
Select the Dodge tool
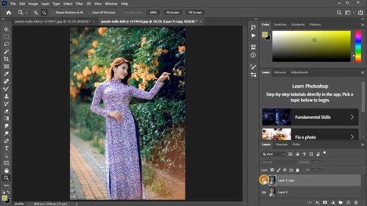(x=6, y=133)
